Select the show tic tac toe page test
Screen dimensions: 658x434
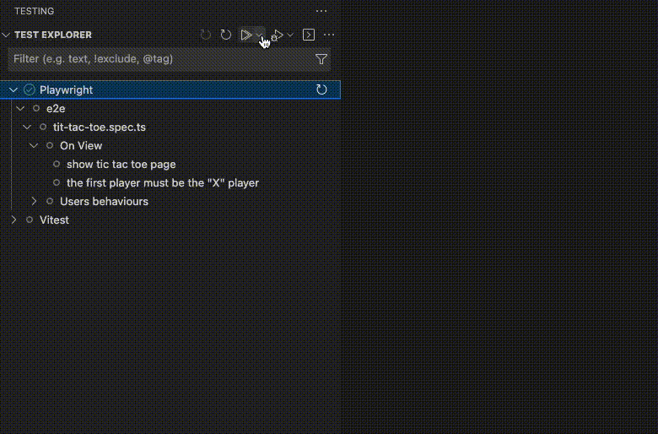121,165
